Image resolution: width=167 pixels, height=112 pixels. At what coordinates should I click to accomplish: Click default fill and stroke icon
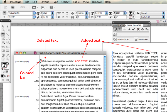pyautogui.click(x=2, y=69)
